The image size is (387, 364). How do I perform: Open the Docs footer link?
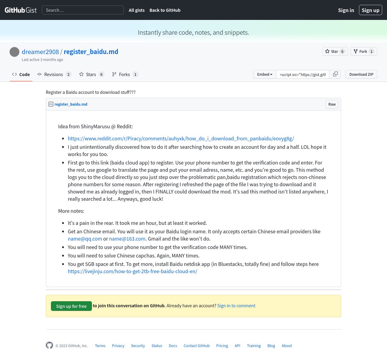(x=173, y=346)
